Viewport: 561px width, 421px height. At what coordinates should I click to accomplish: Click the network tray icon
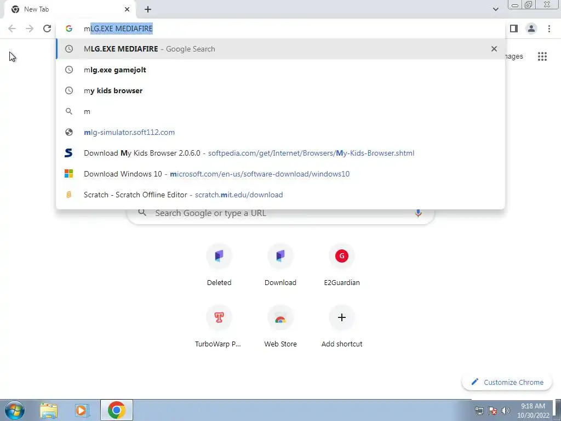coord(479,411)
